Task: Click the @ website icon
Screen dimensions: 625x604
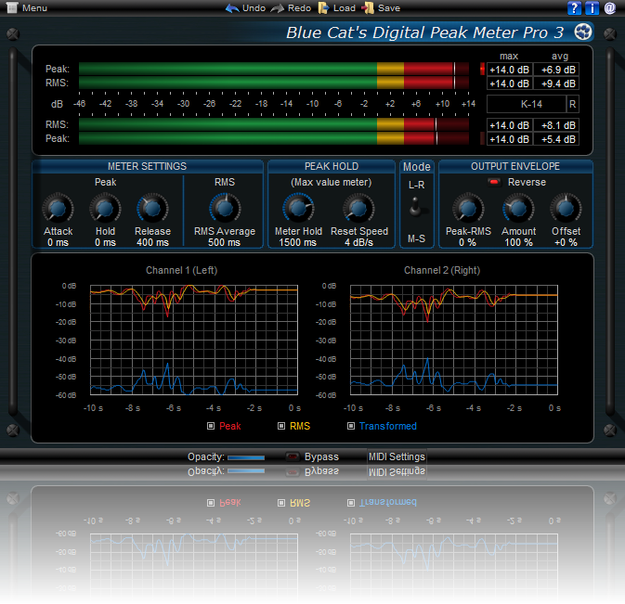Action: click(x=610, y=8)
